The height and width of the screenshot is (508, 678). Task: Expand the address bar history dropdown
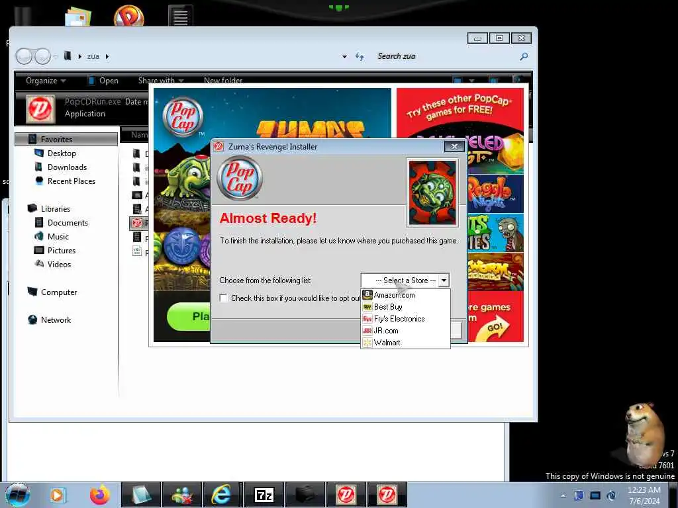pos(344,57)
